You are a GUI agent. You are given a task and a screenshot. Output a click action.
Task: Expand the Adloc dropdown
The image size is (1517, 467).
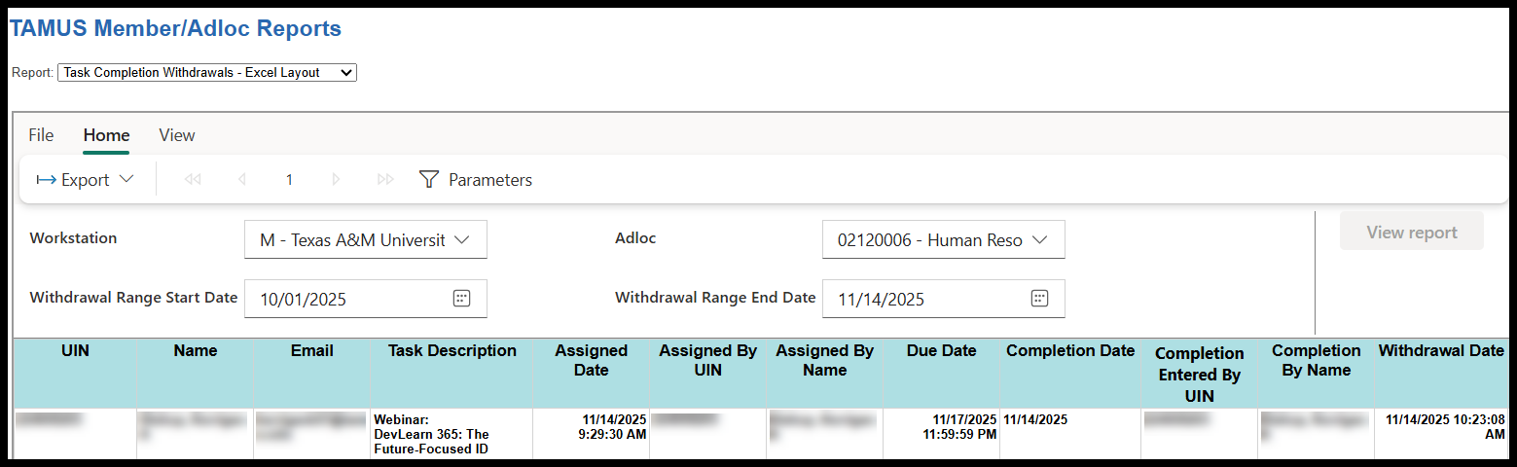click(x=943, y=240)
